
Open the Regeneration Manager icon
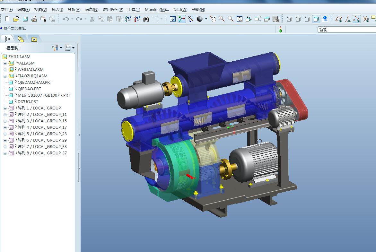(137, 19)
